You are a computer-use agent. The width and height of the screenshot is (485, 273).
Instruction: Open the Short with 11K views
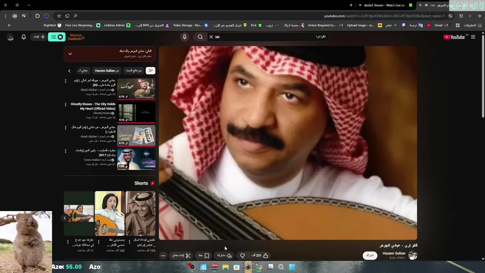(79, 213)
